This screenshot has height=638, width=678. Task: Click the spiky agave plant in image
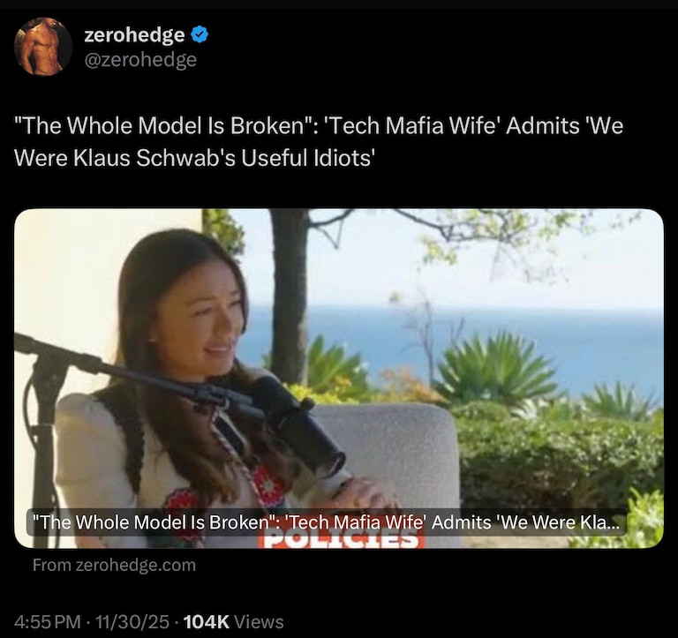(497, 367)
